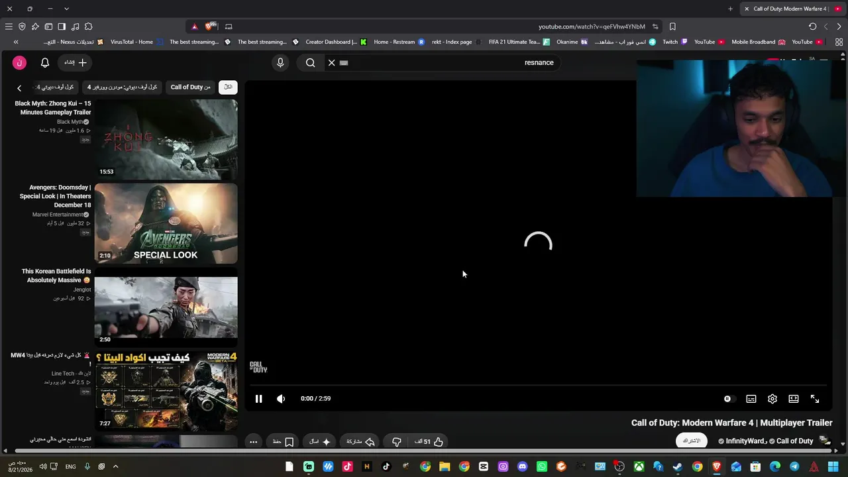This screenshot has width=848, height=477.
Task: Open the tab list dropdown chevron in title bar
Action: (x=66, y=9)
